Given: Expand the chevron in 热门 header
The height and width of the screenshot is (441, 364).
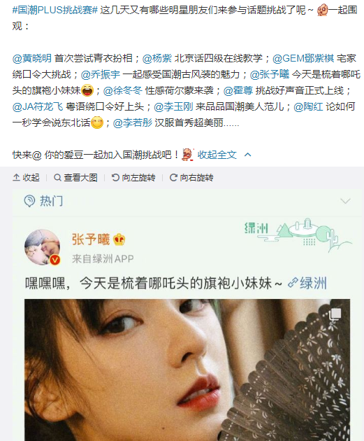Looking at the screenshot, I should pyautogui.click(x=345, y=201).
